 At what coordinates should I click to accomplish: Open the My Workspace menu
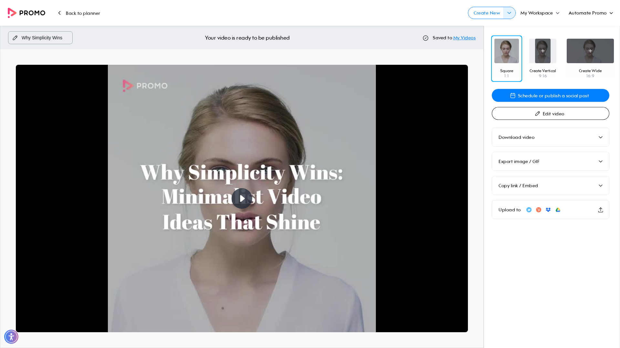(x=540, y=13)
